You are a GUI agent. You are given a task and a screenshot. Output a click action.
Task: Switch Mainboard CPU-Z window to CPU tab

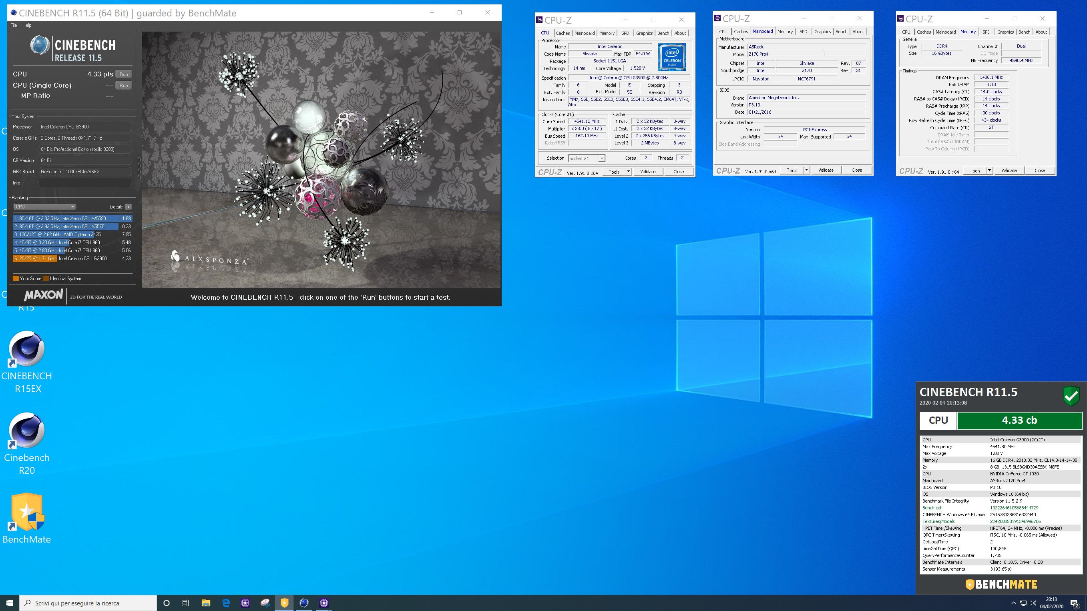[x=723, y=32]
